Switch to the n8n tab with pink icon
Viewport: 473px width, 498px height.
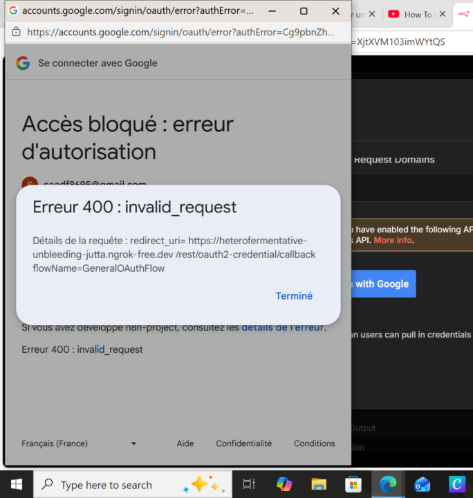463,15
